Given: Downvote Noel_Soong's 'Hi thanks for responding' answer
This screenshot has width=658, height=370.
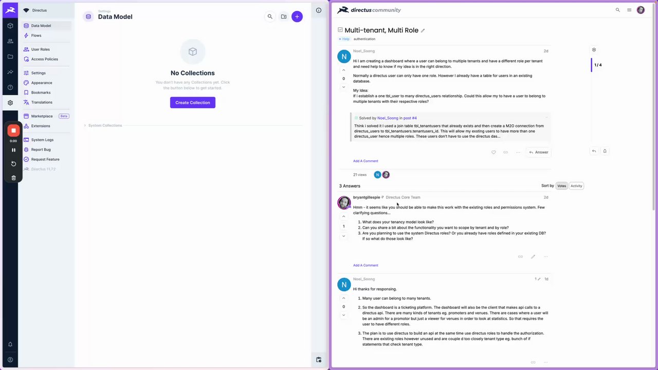Looking at the screenshot, I should click(344, 315).
